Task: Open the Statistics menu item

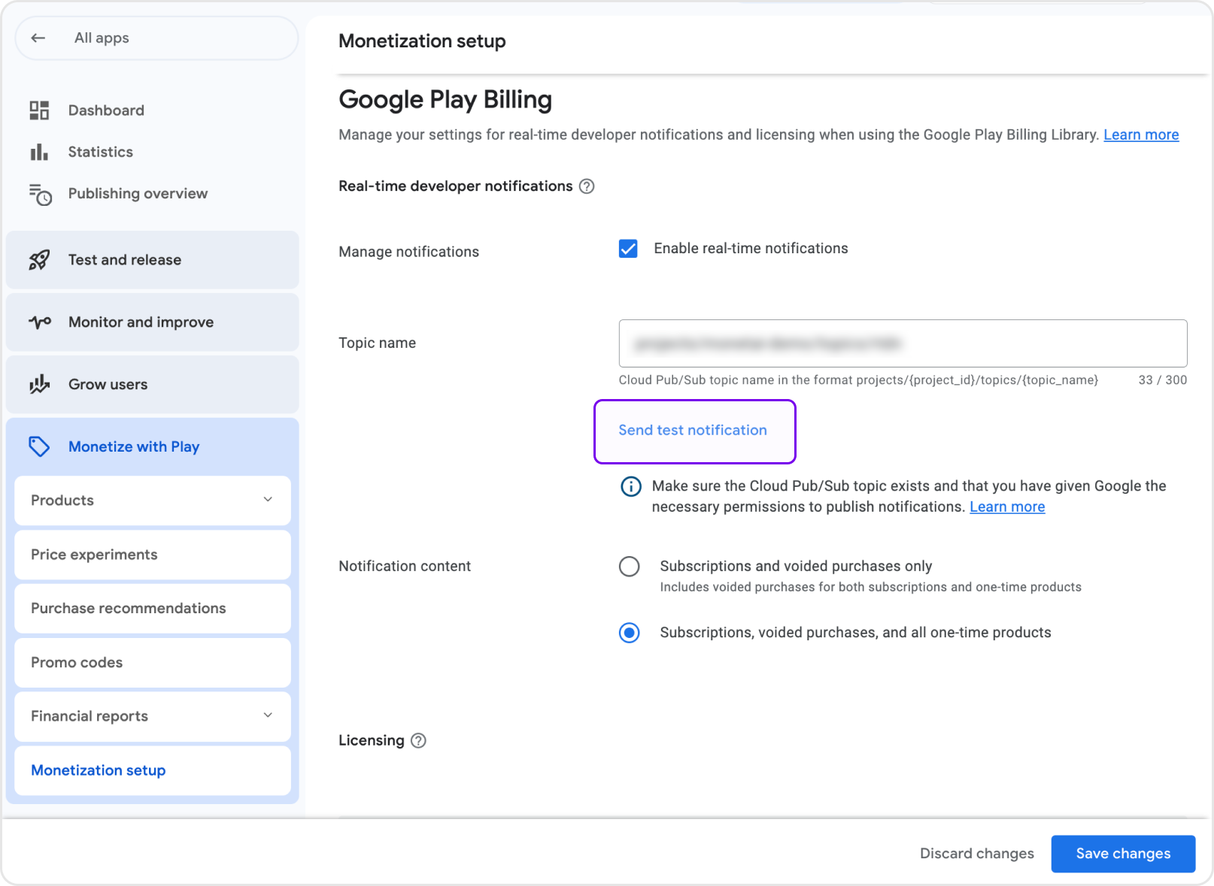Action: click(x=100, y=152)
